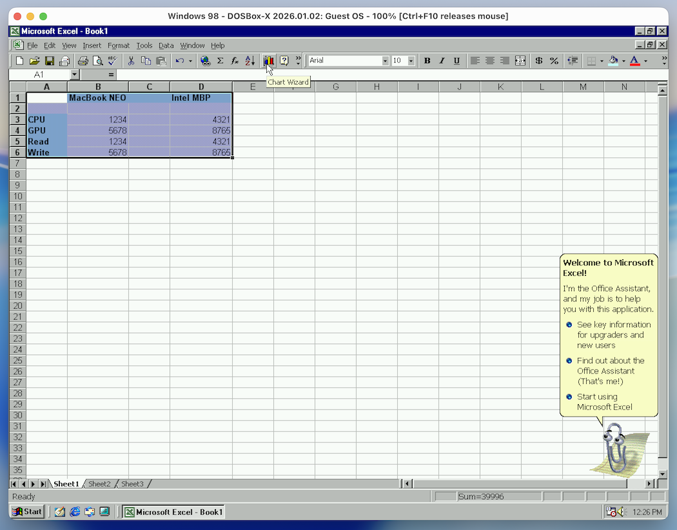Select 'See key information for upgraders' option
677x530 pixels.
pyautogui.click(x=614, y=335)
